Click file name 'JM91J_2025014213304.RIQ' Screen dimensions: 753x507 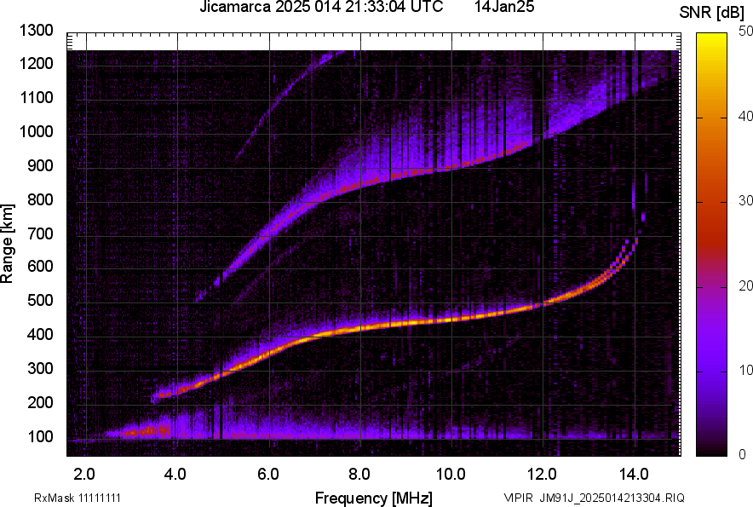(612, 498)
